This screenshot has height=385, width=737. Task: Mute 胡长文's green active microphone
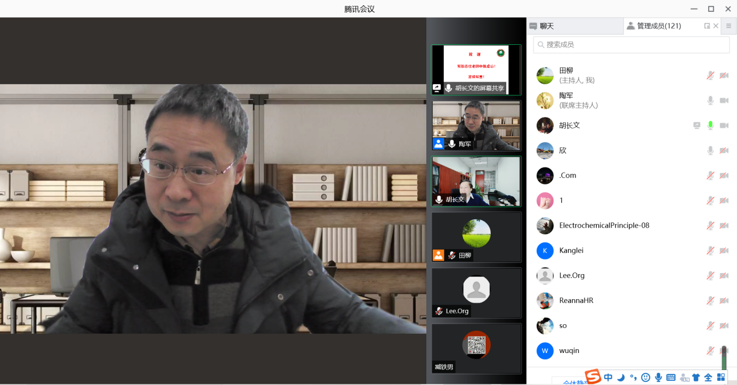(710, 125)
